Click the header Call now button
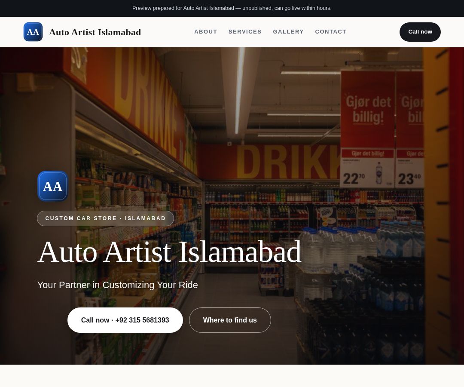464x387 pixels. [x=420, y=32]
